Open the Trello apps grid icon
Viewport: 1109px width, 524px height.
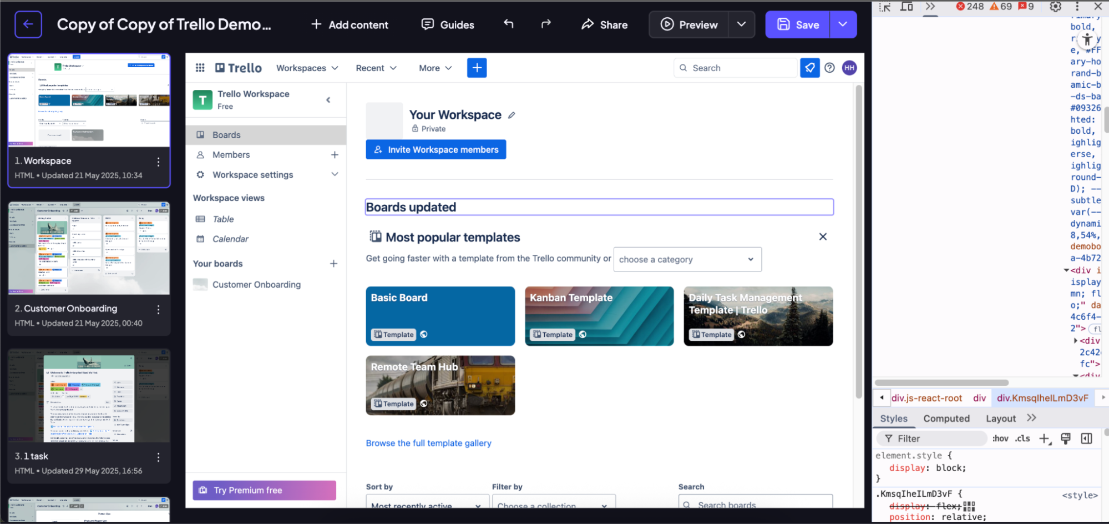[200, 68]
